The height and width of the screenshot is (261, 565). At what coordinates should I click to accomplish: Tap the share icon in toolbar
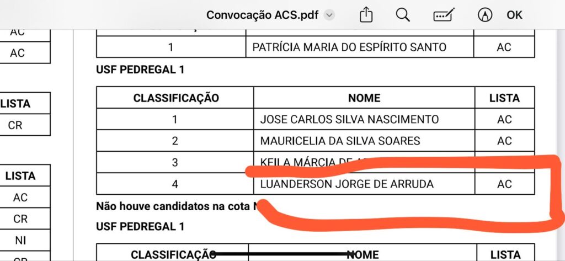click(366, 15)
